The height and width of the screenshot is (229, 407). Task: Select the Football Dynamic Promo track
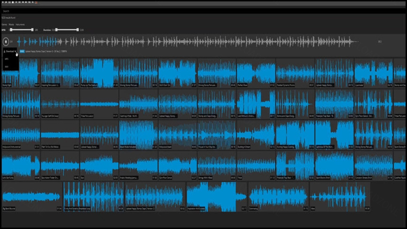click(295, 73)
